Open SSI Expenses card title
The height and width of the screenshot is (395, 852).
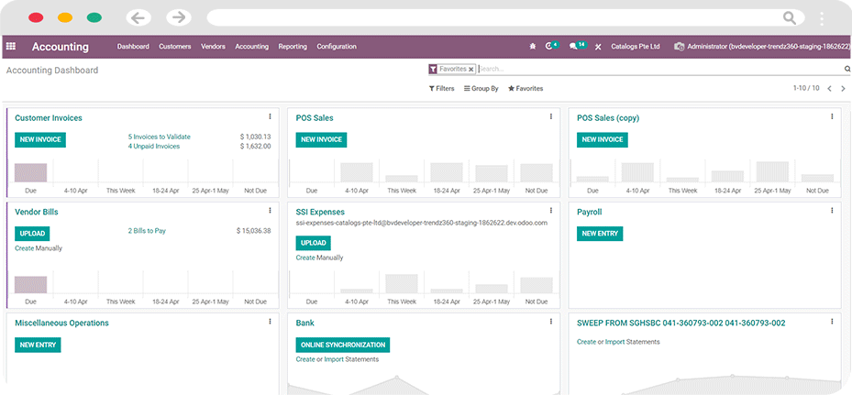320,212
